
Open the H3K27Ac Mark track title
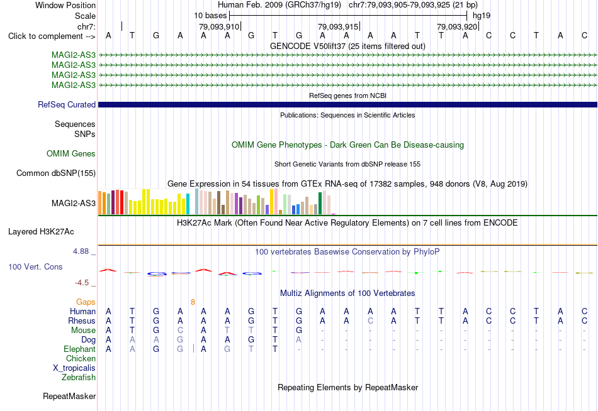[x=347, y=223]
